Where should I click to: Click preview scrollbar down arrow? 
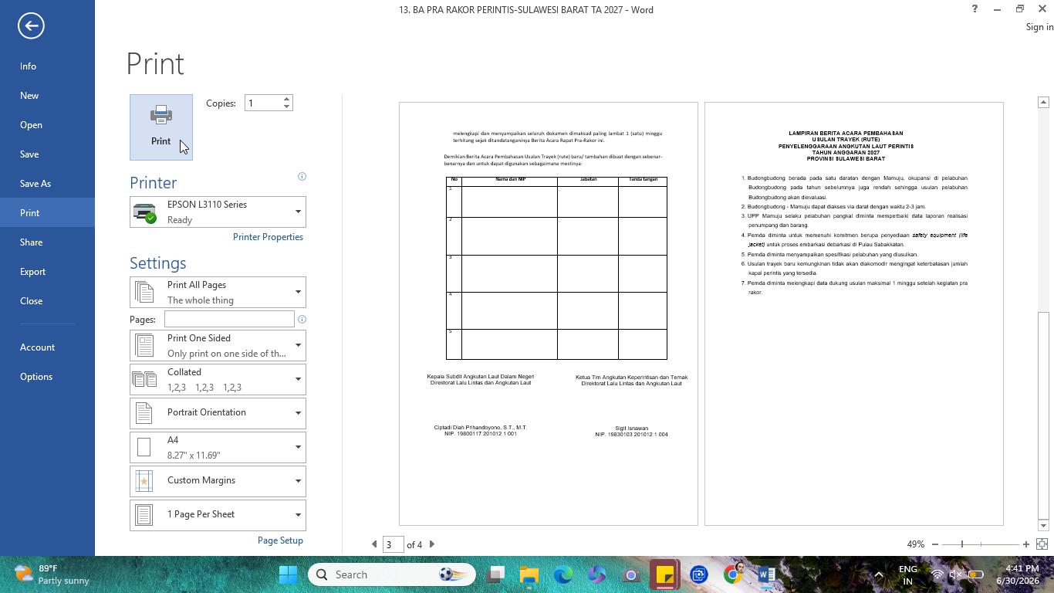1043,525
